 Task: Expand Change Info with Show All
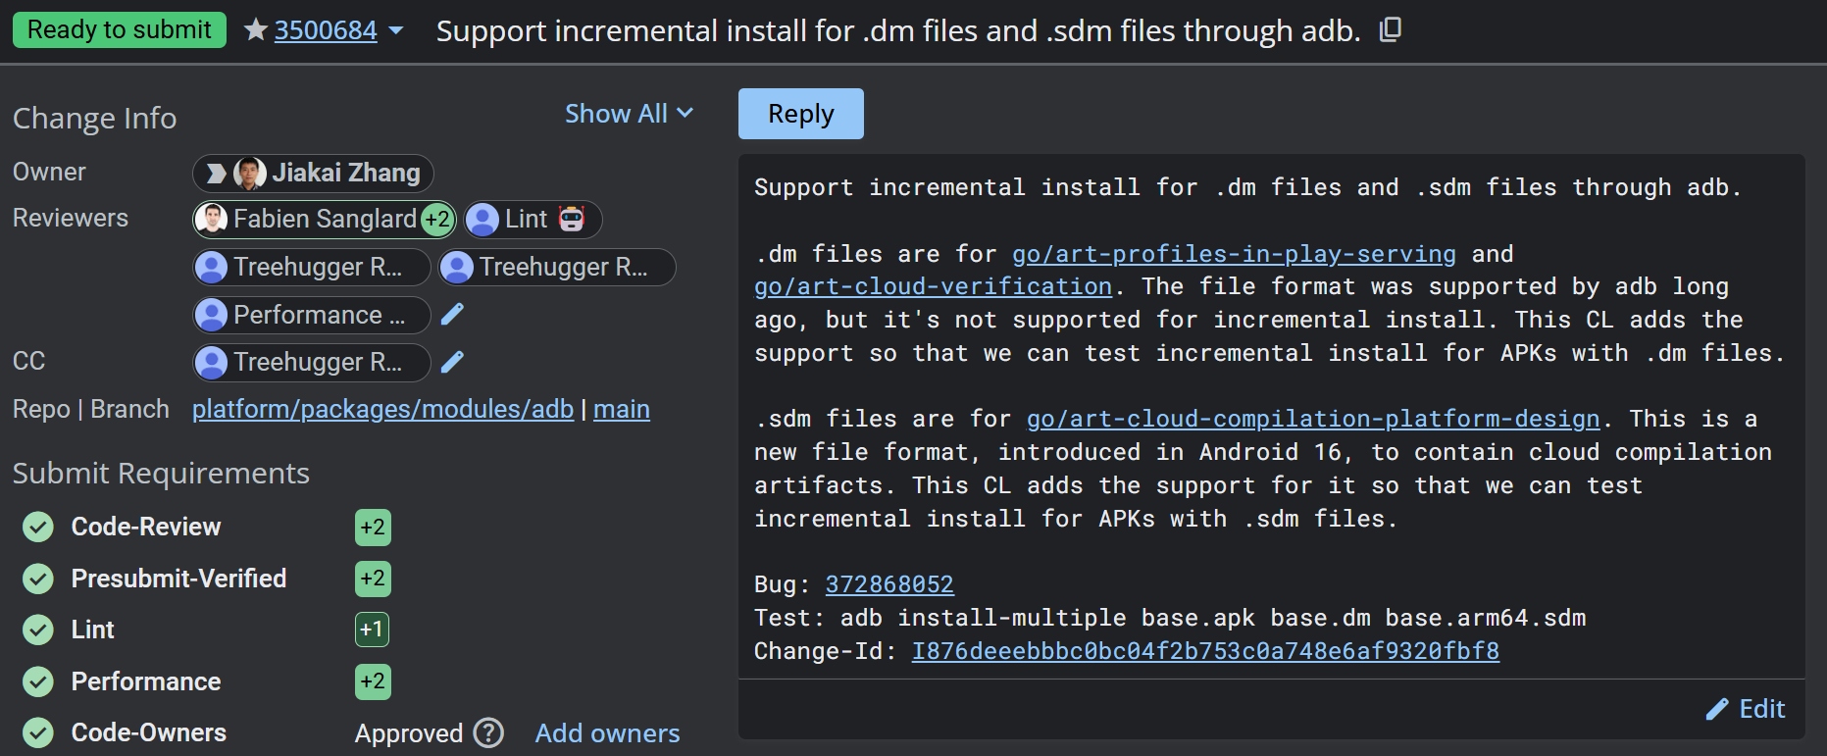point(629,114)
